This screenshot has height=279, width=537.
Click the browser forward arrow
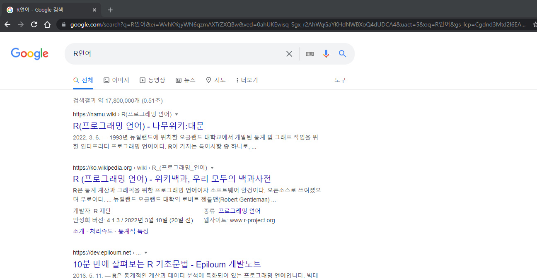pyautogui.click(x=21, y=24)
